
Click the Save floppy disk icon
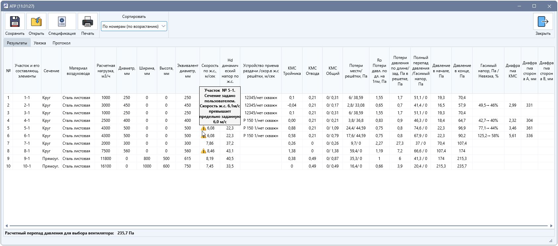pyautogui.click(x=15, y=22)
